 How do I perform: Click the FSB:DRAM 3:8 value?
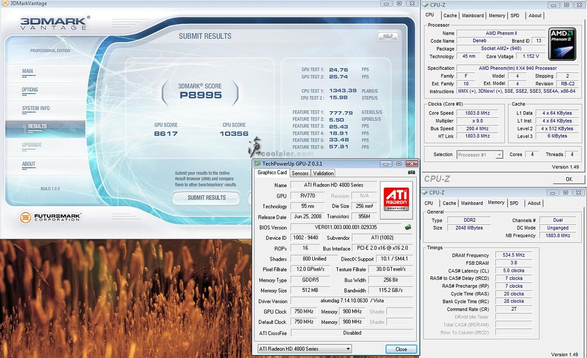point(513,263)
